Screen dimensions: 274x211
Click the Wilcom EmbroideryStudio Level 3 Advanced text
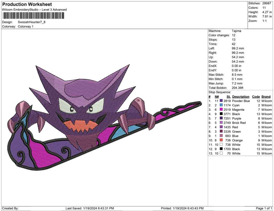point(34,10)
